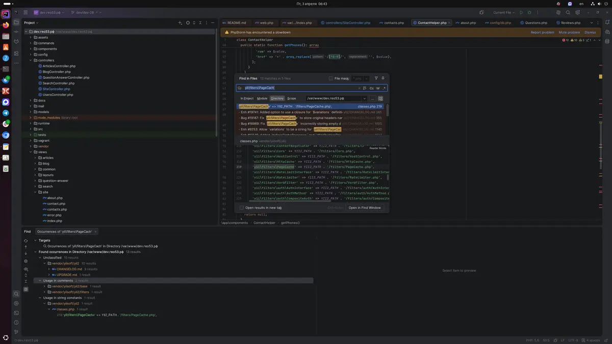Select the 'In Project' search scope
Image resolution: width=612 pixels, height=344 pixels.
coord(247,98)
